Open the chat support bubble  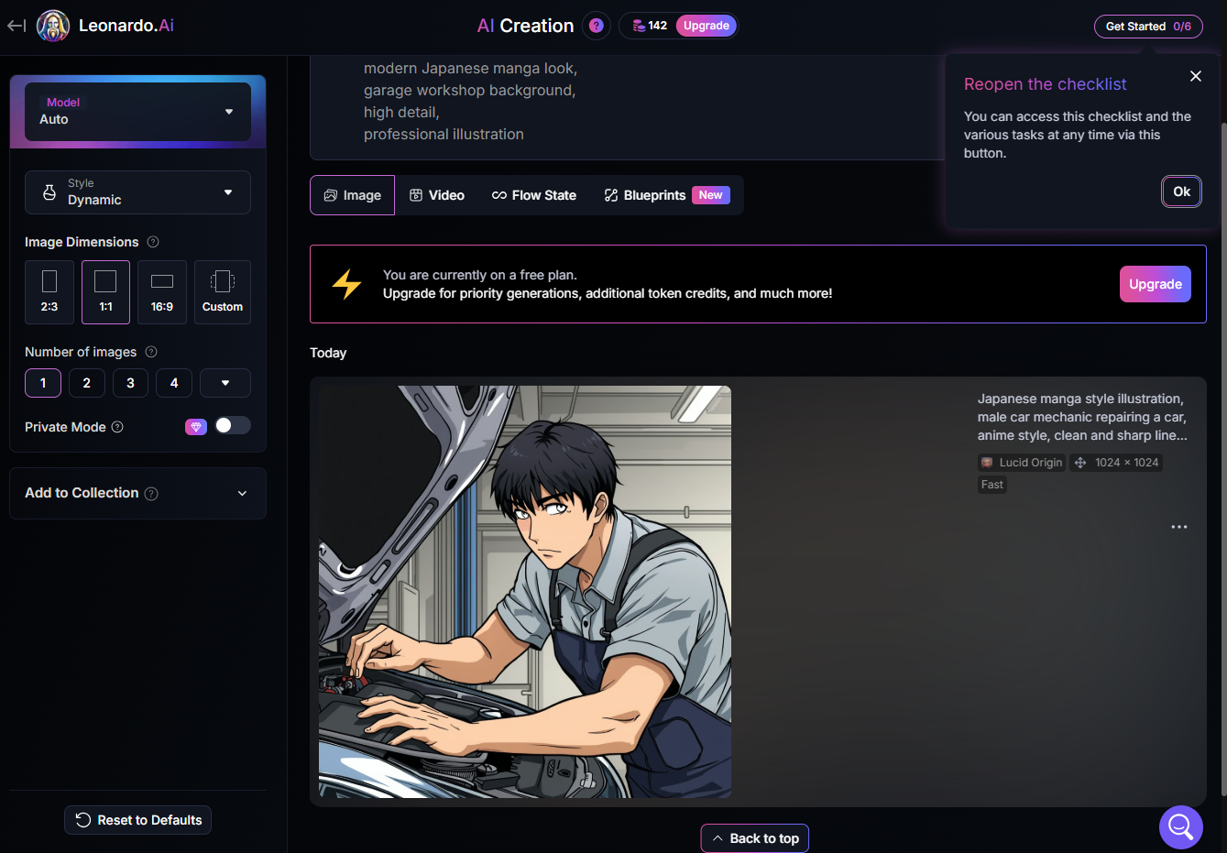pos(1180,826)
